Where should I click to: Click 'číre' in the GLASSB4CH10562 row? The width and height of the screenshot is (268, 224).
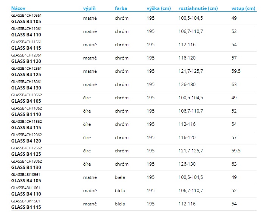pyautogui.click(x=87, y=98)
